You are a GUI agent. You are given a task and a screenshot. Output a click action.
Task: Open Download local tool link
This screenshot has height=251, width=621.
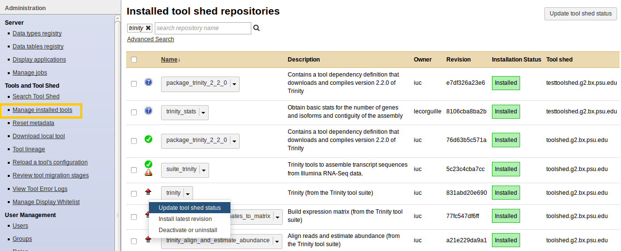coord(39,136)
